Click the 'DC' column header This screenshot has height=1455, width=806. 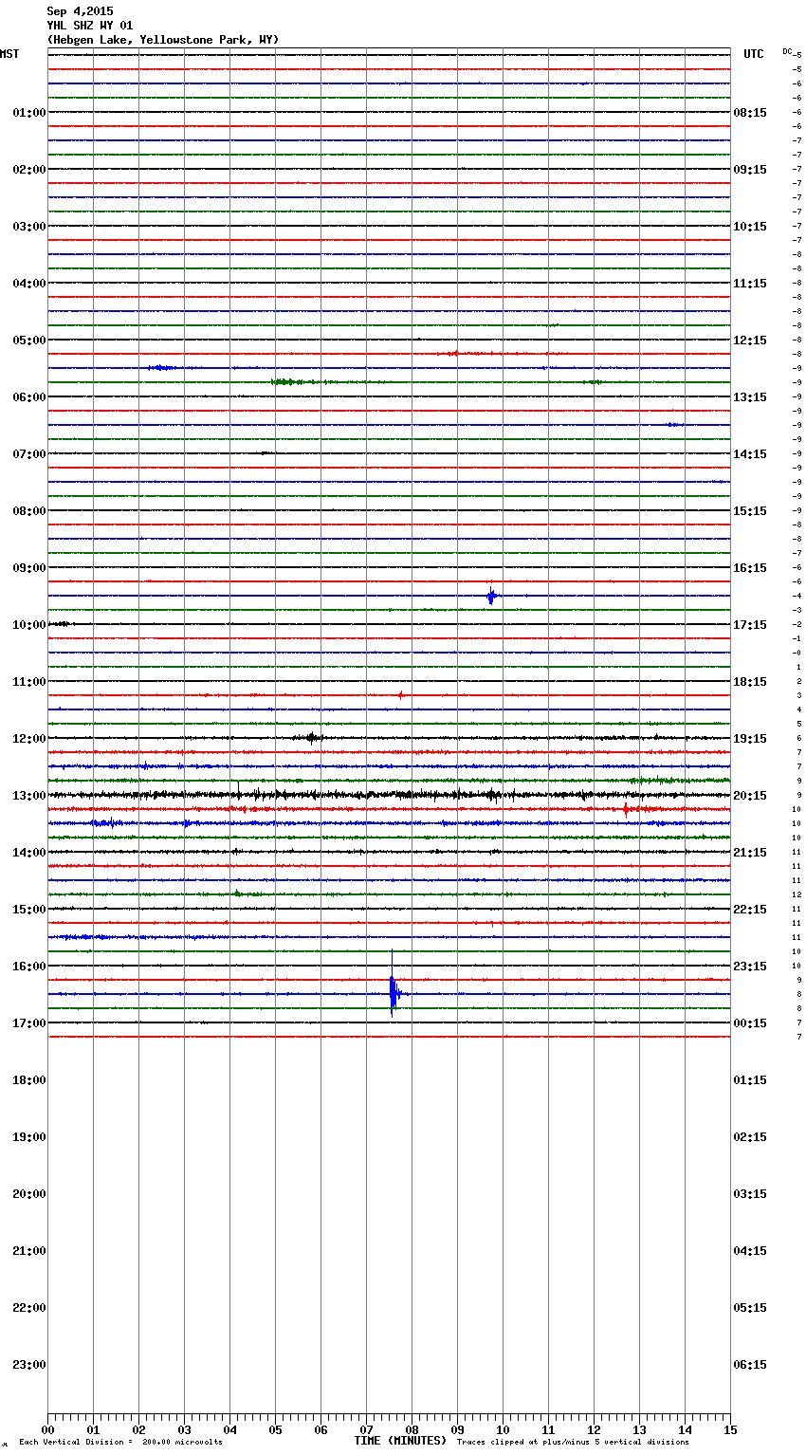(787, 51)
